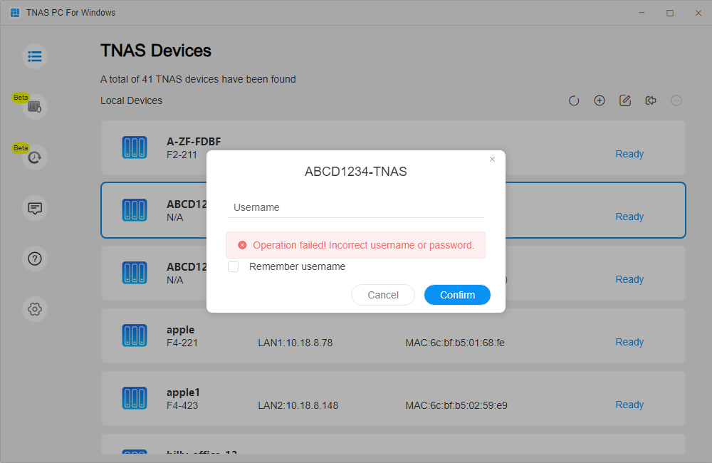Close the ABCD1234-TNAS login dialog
Viewport: 712px width, 463px height.
pos(492,159)
